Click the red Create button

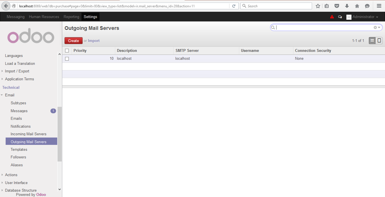click(x=74, y=41)
